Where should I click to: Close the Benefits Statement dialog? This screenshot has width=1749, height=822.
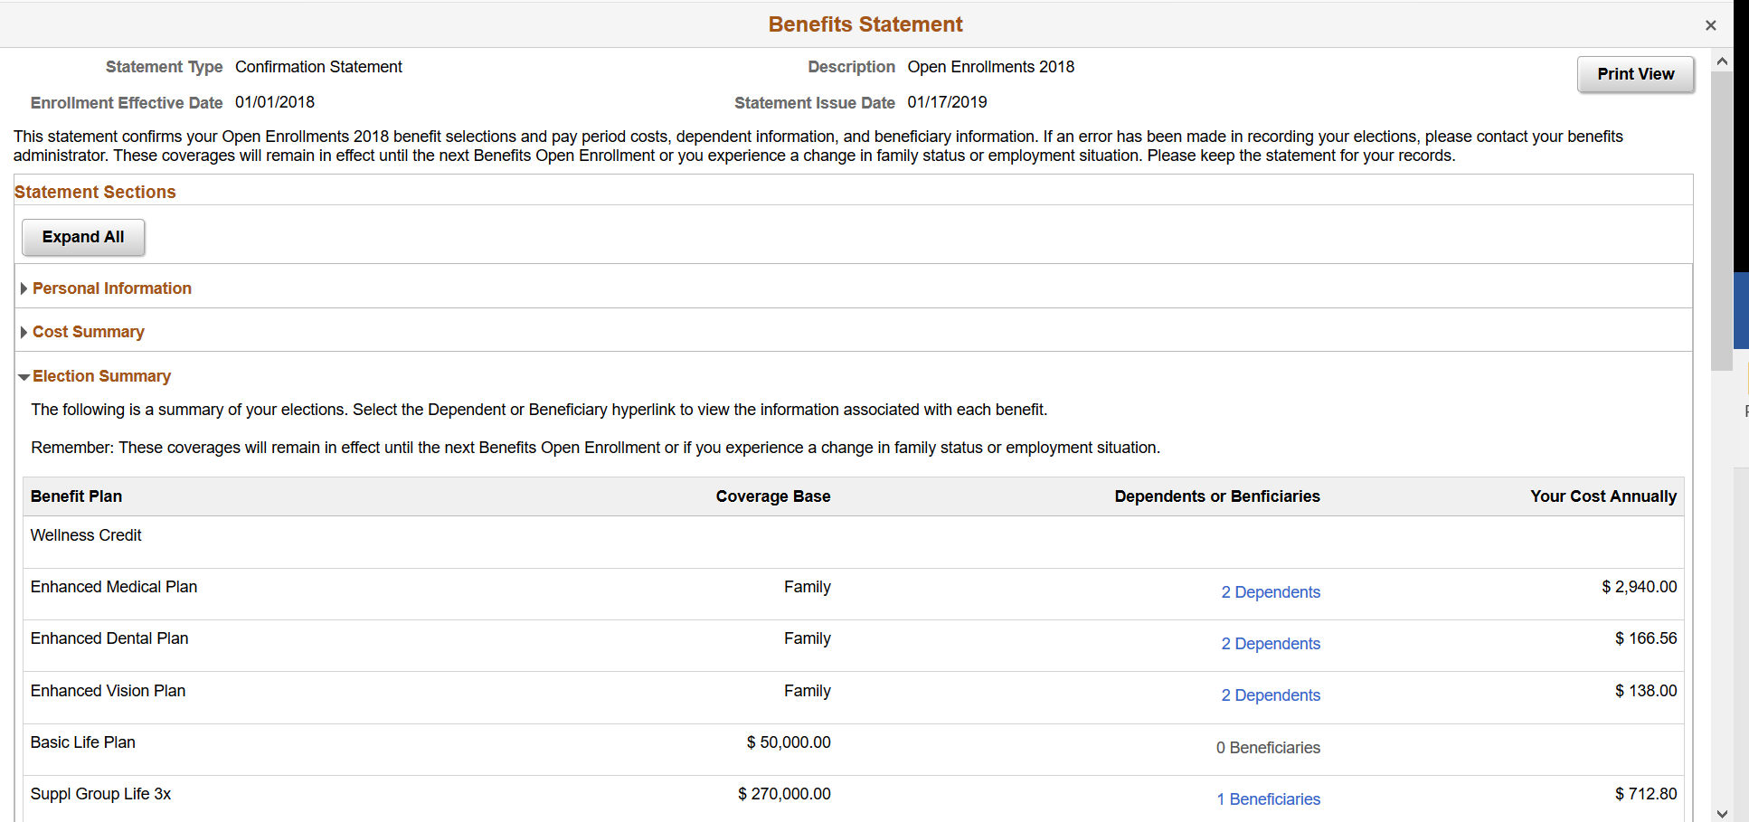click(x=1710, y=25)
